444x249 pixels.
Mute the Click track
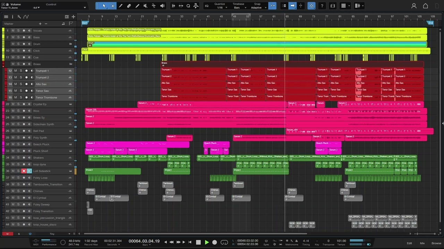pos(13,51)
